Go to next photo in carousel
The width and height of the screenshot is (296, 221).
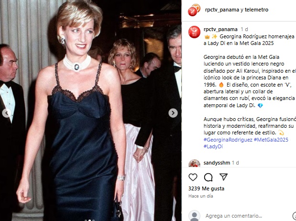click(x=173, y=113)
